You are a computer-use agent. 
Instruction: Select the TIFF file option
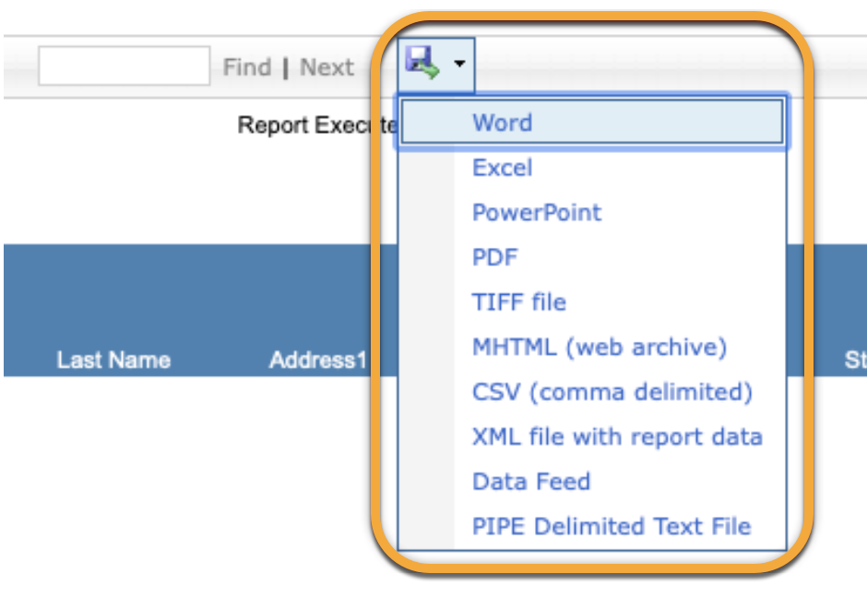coord(518,302)
